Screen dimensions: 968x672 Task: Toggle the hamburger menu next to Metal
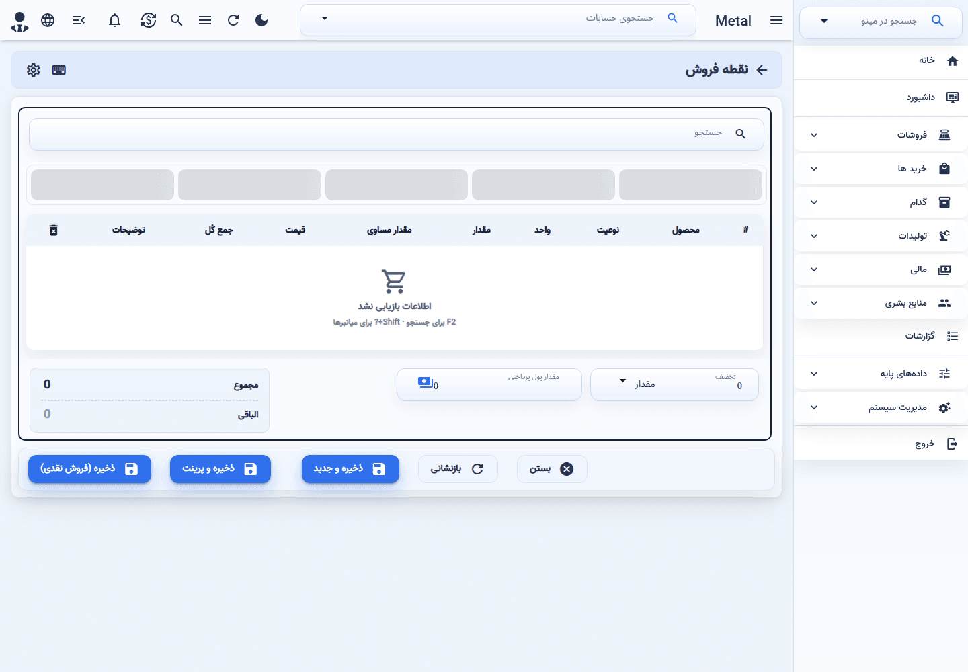coord(776,20)
